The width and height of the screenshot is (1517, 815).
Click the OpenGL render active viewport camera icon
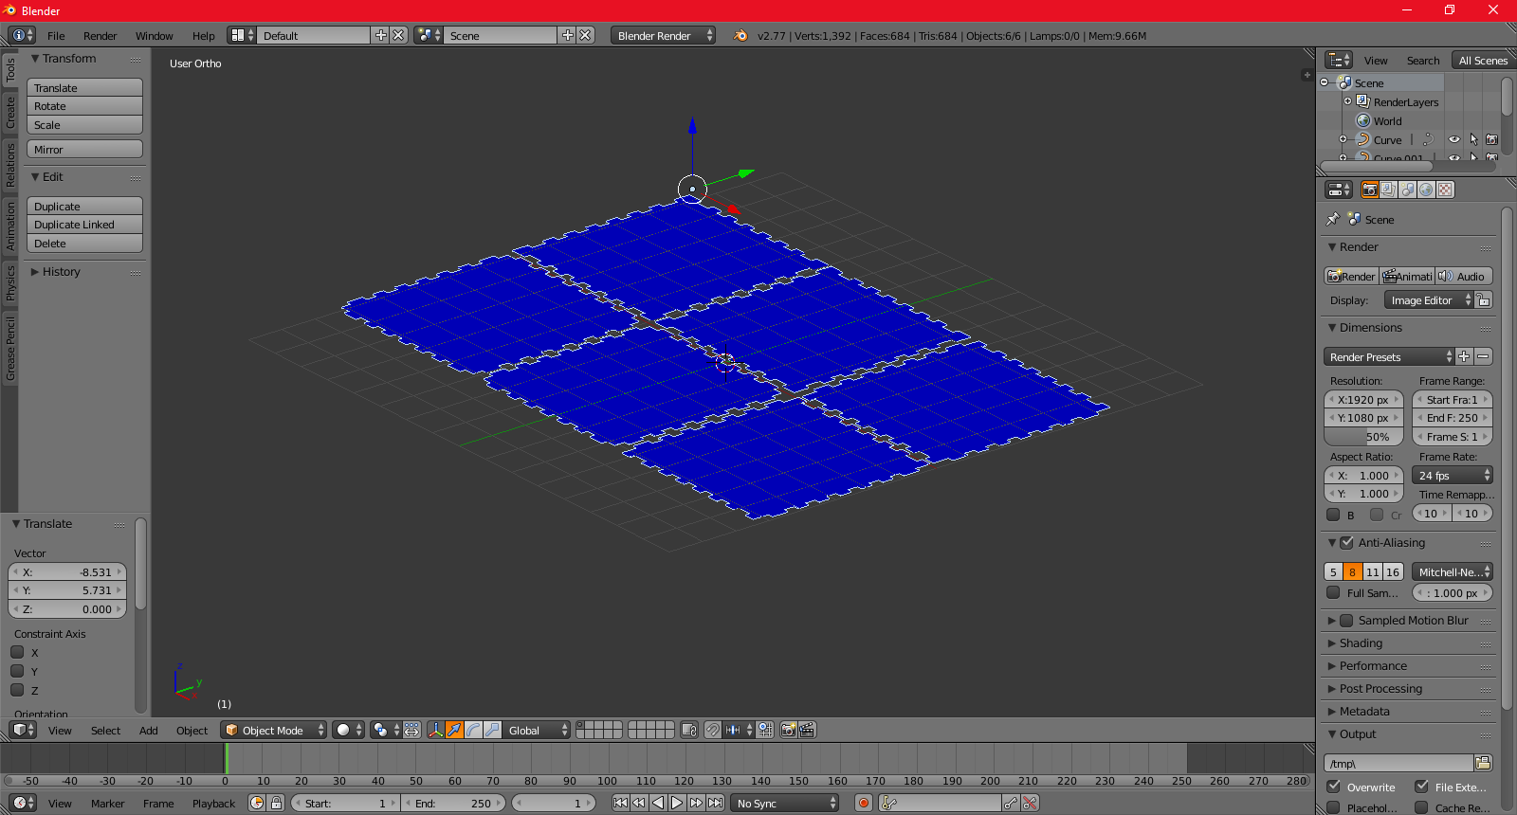788,730
